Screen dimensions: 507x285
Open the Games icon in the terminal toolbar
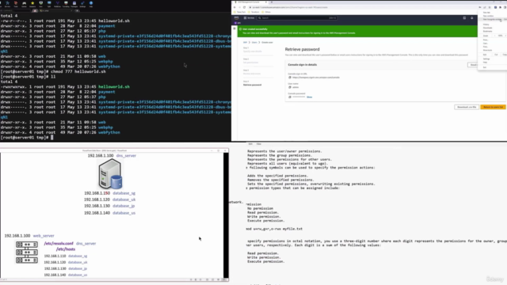tap(24, 4)
